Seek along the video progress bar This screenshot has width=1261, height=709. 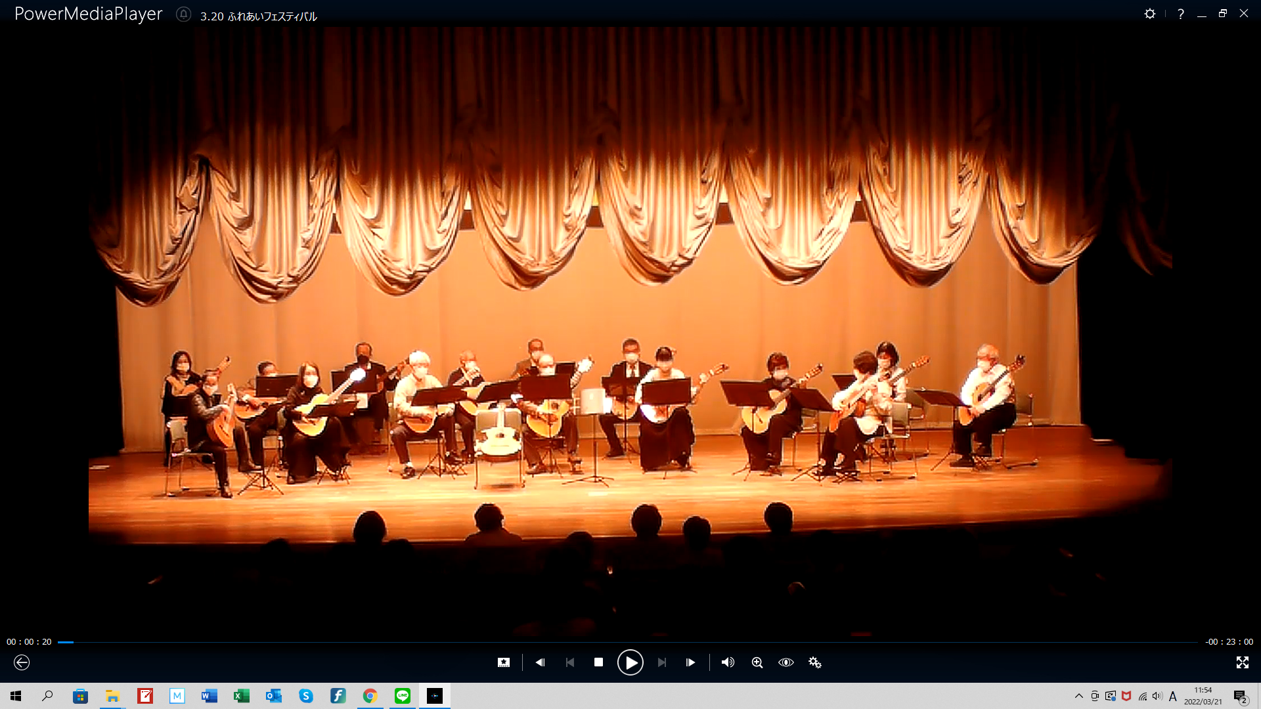pyautogui.click(x=628, y=642)
